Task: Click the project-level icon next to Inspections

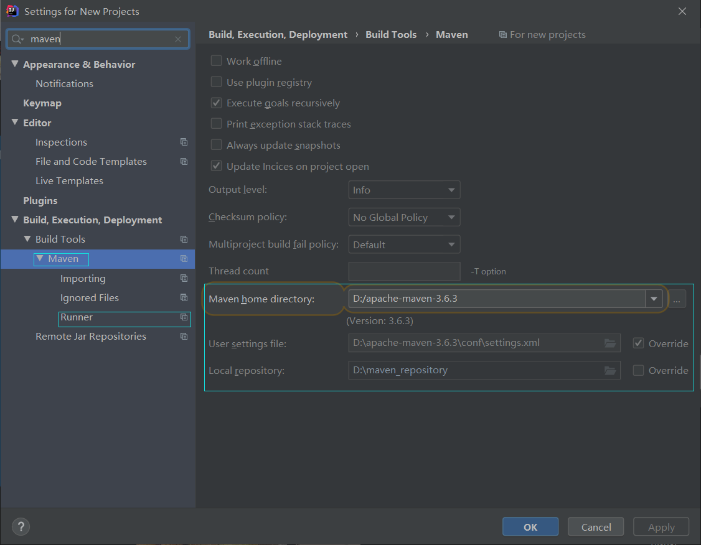Action: coord(184,142)
